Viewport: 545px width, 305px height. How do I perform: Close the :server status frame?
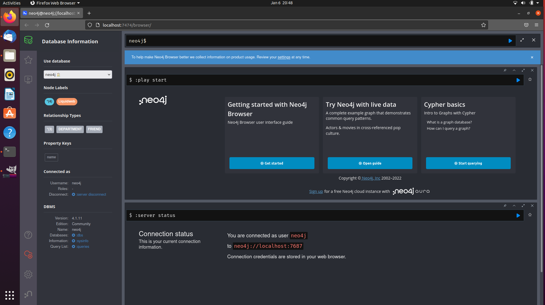tap(532, 206)
